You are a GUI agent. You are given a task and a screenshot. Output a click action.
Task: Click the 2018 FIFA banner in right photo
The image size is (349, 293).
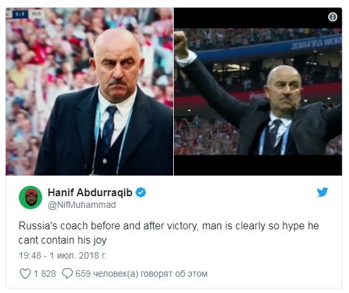[x=316, y=44]
